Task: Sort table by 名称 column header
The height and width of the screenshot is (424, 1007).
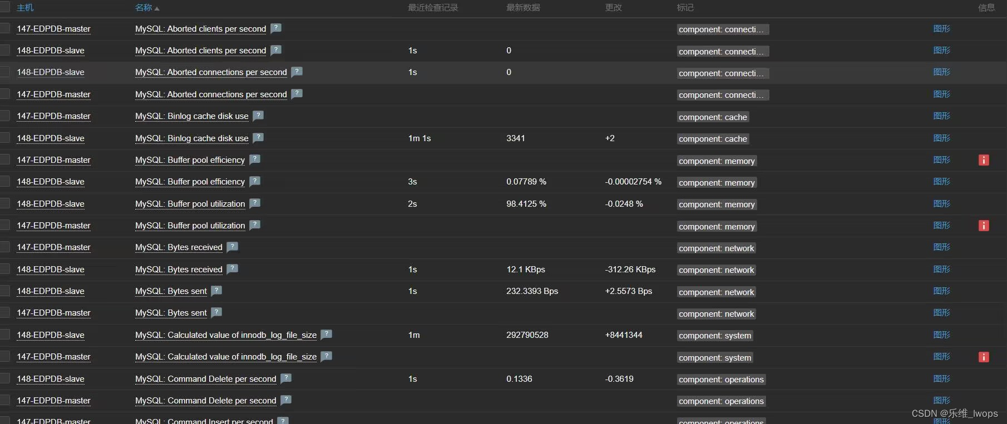Action: click(x=147, y=8)
